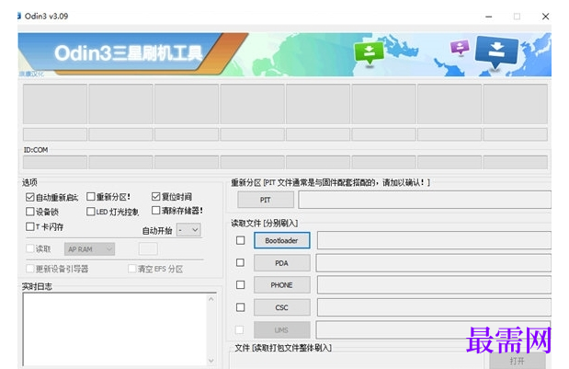
Task: Tick the checkbox next to PDA
Action: (x=240, y=262)
